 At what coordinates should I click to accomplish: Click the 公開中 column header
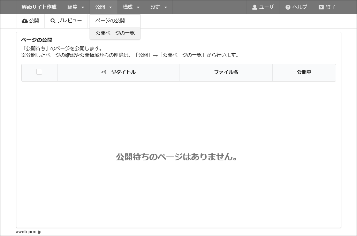304,72
